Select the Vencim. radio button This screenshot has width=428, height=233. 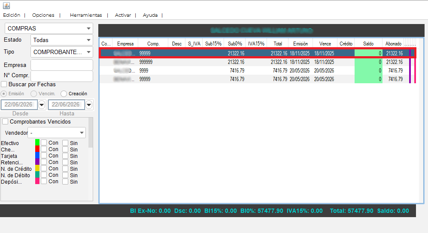tap(33, 94)
